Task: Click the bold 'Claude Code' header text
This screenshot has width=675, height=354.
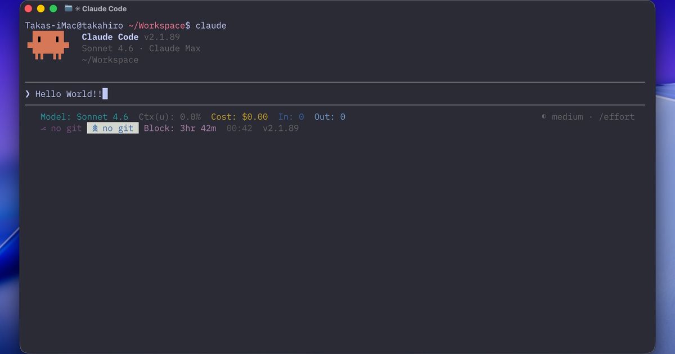Action: 110,37
